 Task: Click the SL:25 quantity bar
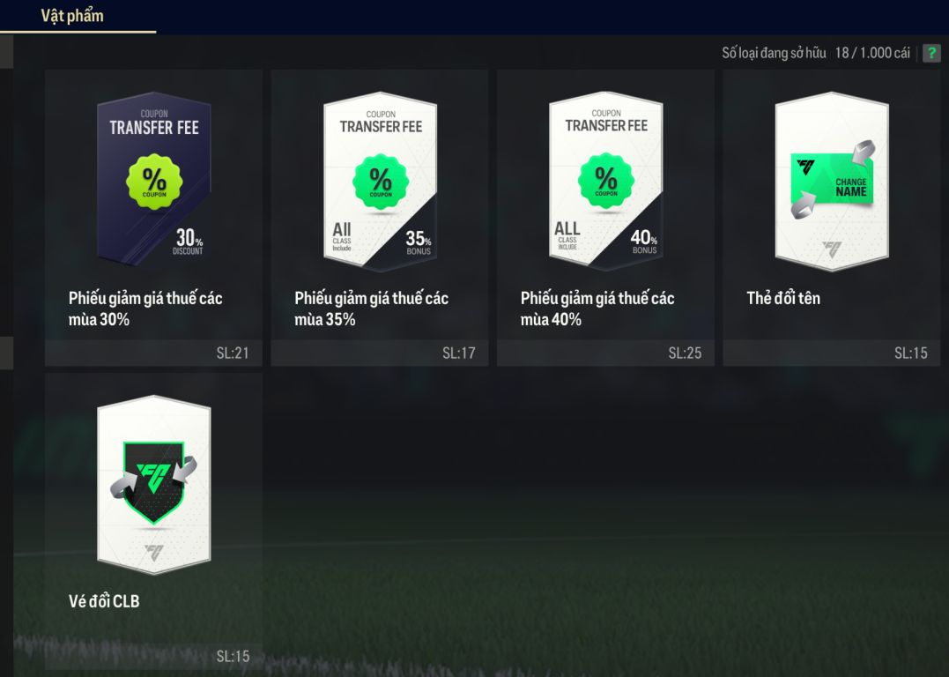click(606, 353)
